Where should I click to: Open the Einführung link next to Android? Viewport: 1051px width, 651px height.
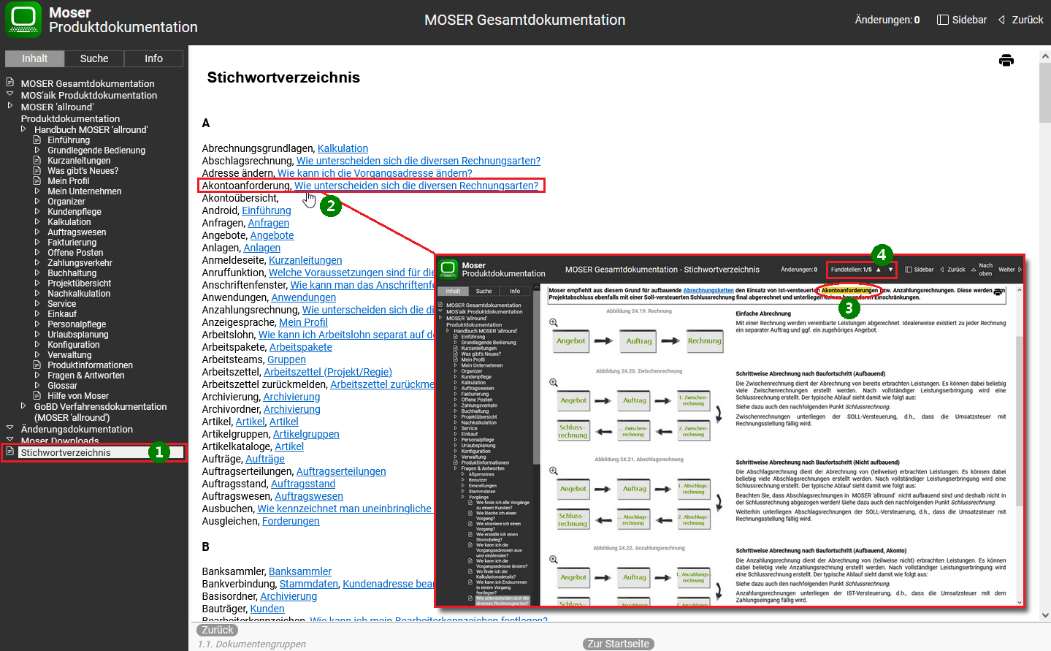point(267,210)
